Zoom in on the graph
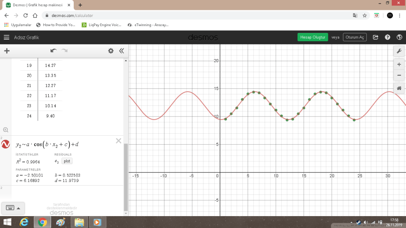406x228 pixels. [399, 65]
